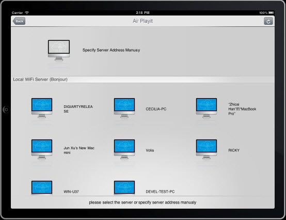Screen dimensions: 286x220
Task: Click the WIN-U37 label
Action: (71, 192)
